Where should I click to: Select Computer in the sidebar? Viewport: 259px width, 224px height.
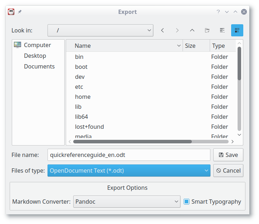37,45
